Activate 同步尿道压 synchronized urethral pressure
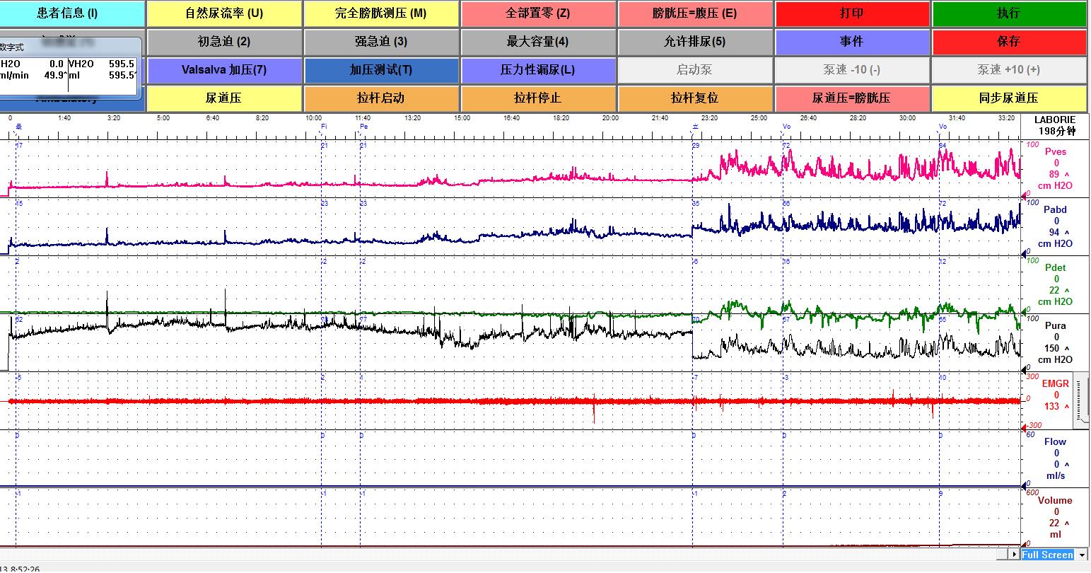The width and height of the screenshot is (1091, 573). (1009, 98)
